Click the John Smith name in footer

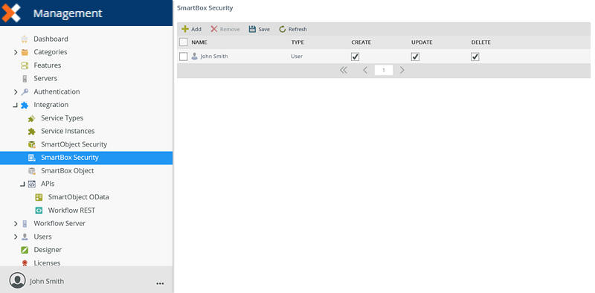pyautogui.click(x=47, y=281)
